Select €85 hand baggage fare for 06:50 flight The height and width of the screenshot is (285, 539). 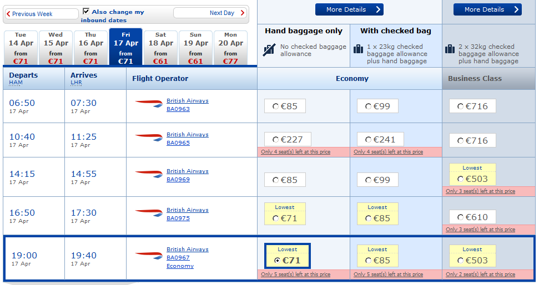point(276,106)
